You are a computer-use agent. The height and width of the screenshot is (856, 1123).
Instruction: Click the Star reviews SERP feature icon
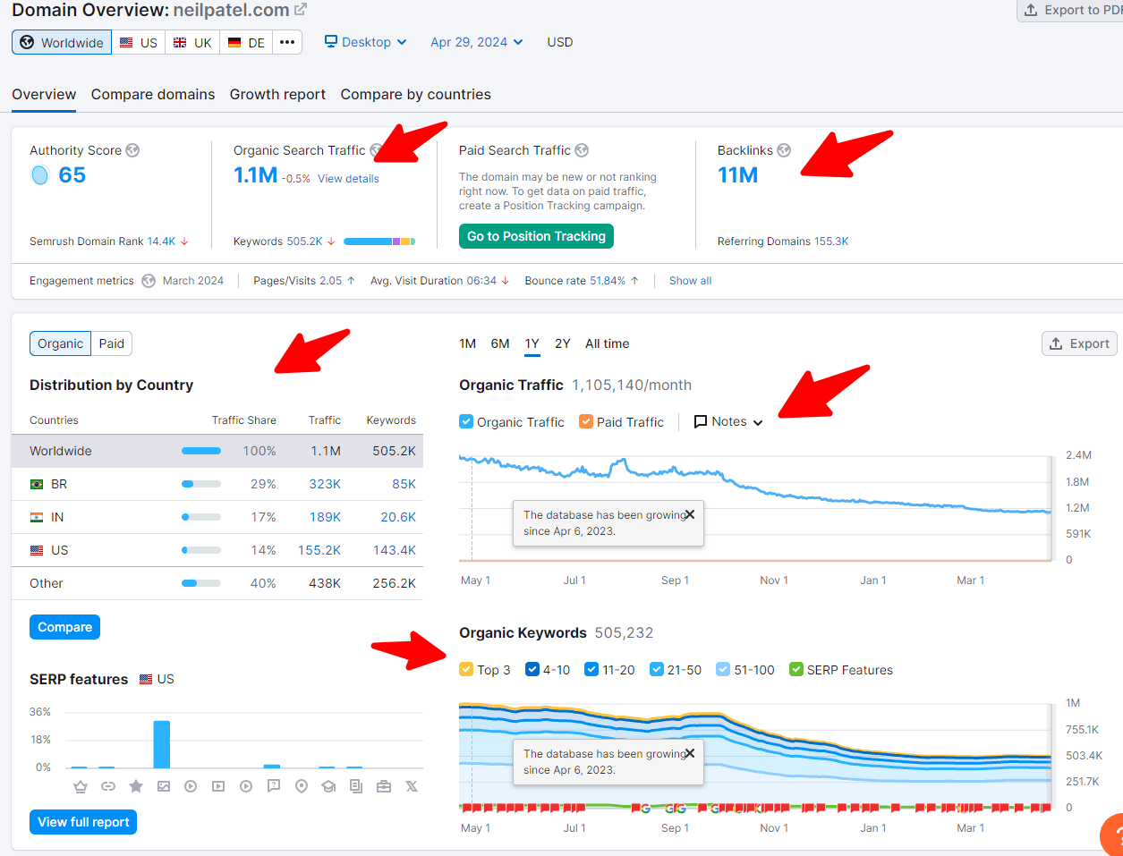pyautogui.click(x=135, y=785)
